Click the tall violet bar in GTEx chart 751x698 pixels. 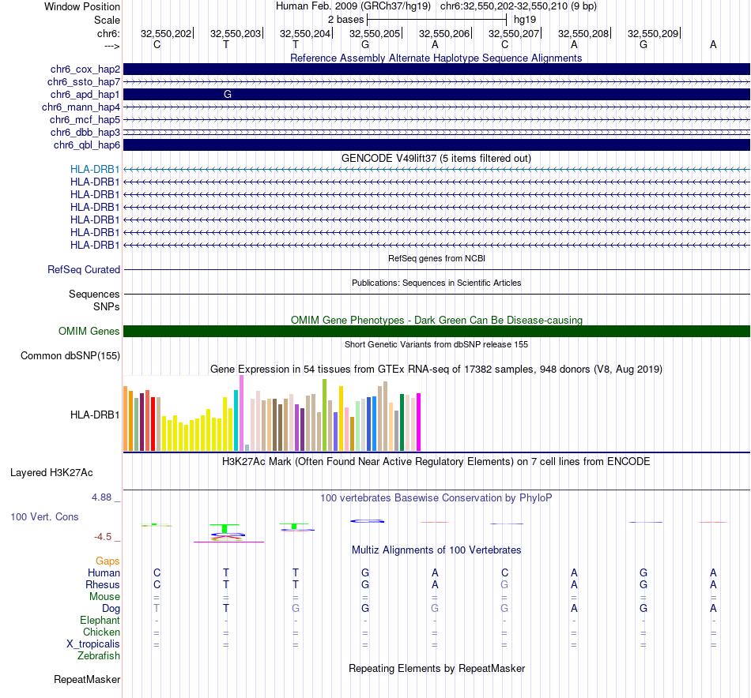coord(241,413)
